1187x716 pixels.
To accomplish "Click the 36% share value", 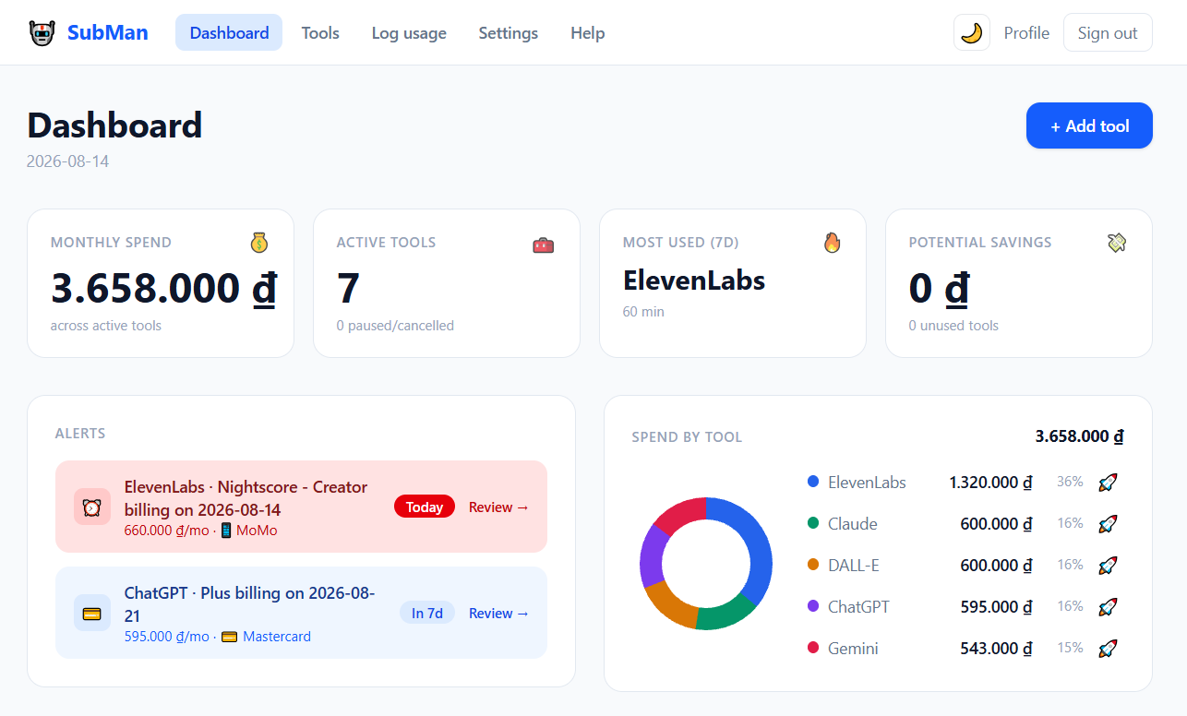I will point(1070,482).
